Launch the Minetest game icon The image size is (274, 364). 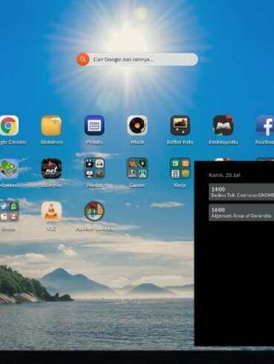[x=9, y=169]
